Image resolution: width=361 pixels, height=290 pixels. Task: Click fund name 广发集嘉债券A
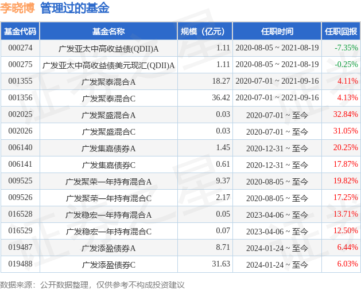108,148
